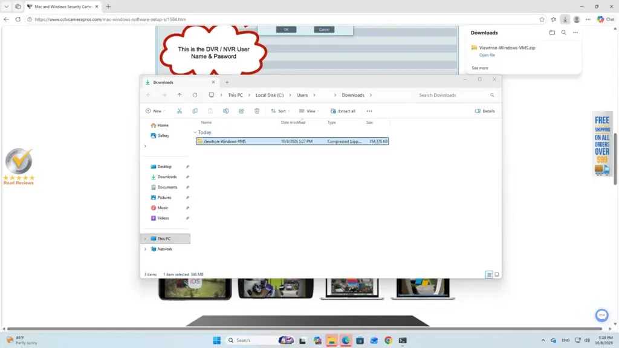Open Google Chrome from taskbar
The width and height of the screenshot is (619, 348).
[388, 340]
